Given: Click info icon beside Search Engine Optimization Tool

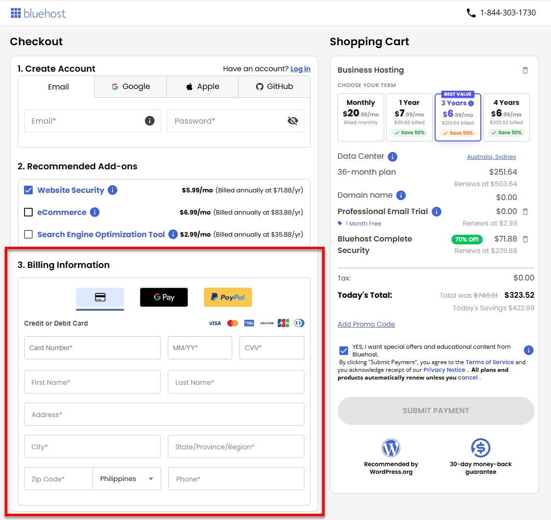Looking at the screenshot, I should pyautogui.click(x=173, y=234).
